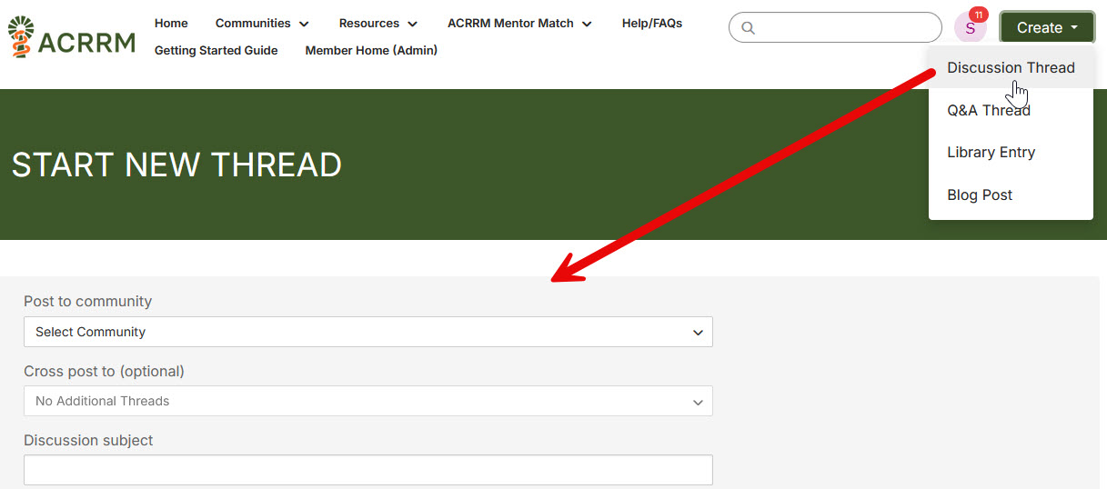Click into the site search field
1107x489 pixels.
click(835, 27)
